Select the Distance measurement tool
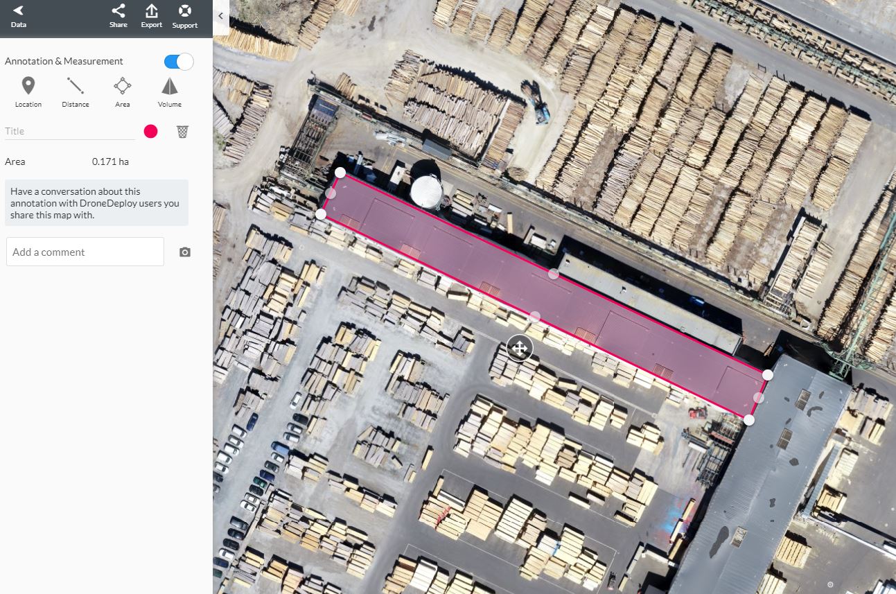This screenshot has height=594, width=896. pyautogui.click(x=76, y=92)
